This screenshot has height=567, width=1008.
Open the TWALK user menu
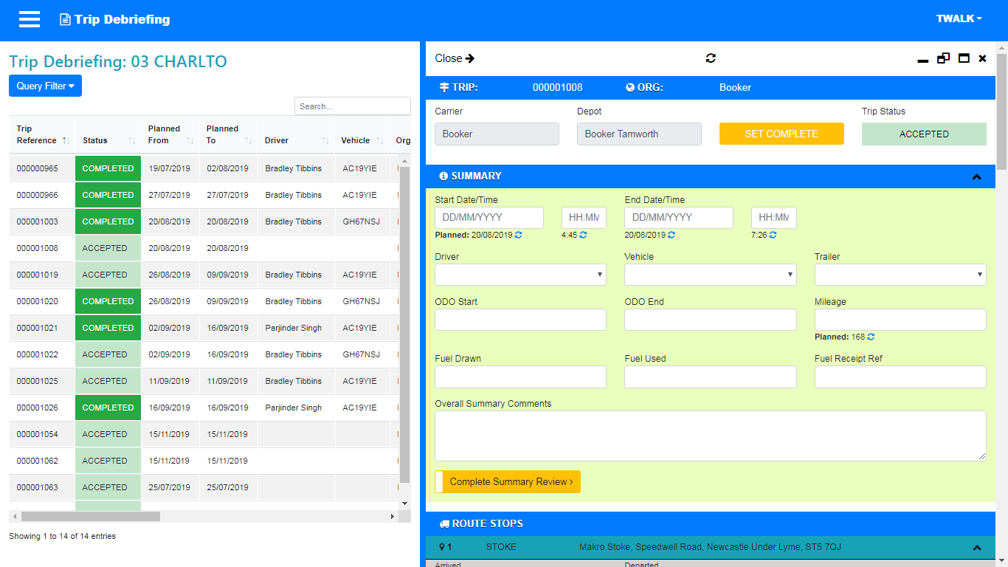(959, 19)
